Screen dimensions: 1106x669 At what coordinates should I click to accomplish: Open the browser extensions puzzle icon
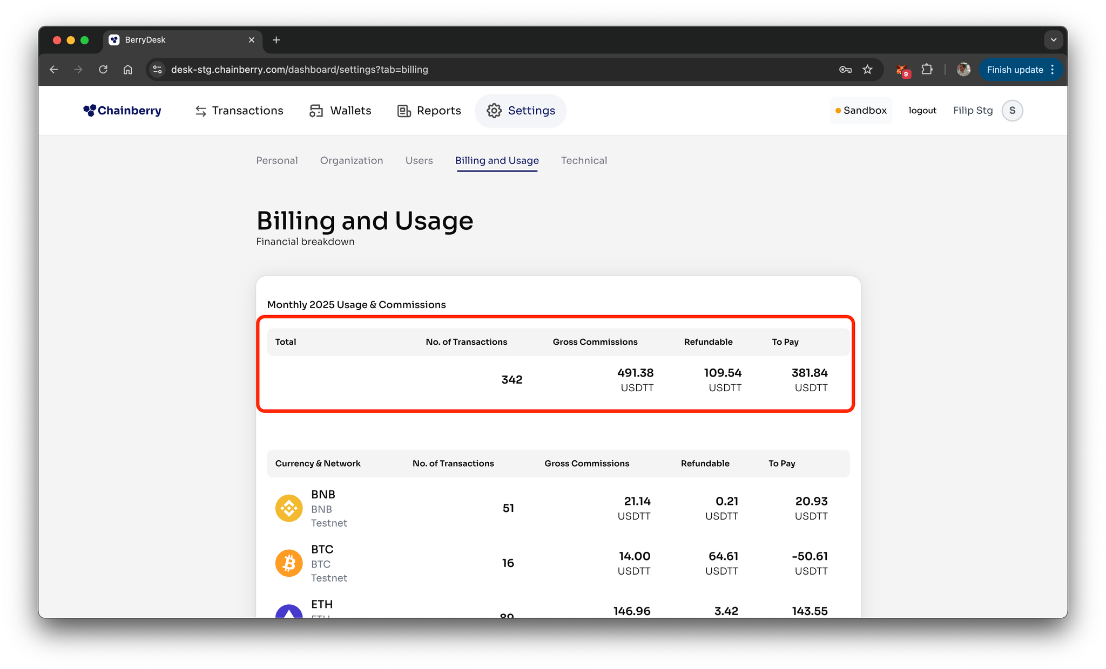[927, 70]
